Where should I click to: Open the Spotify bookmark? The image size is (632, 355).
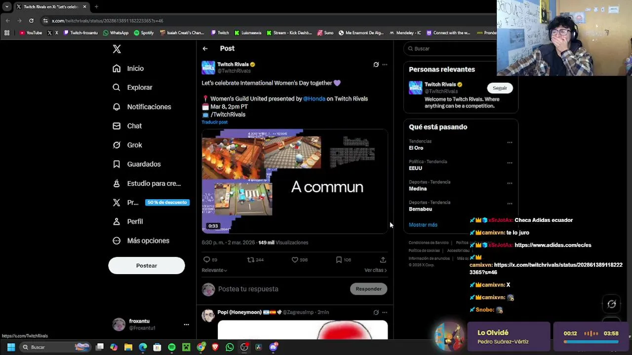[144, 33]
